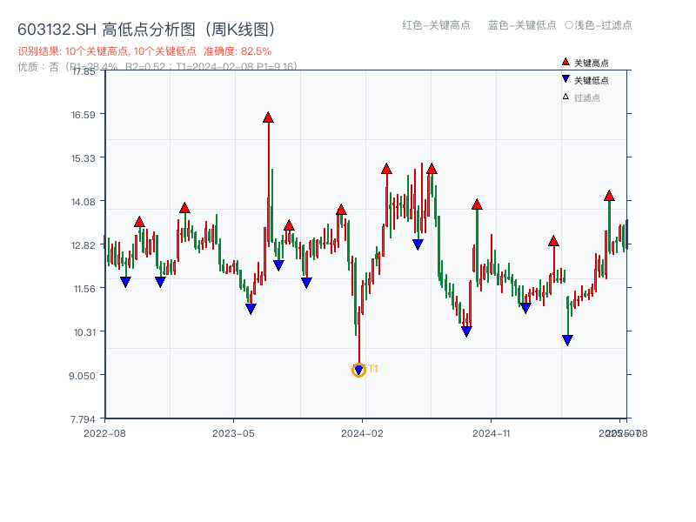Click the 12.82 y-axis label
The height and width of the screenshot is (522, 696).
(84, 245)
